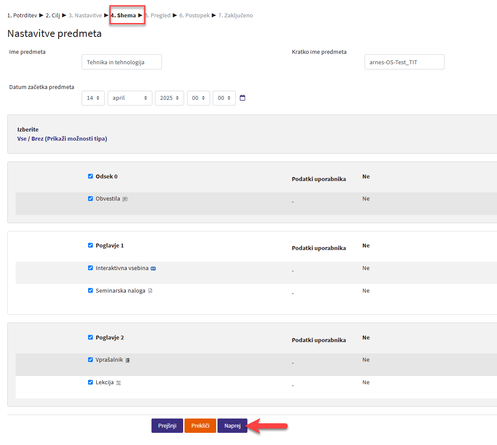Open the hour dropdown in start date
The height and width of the screenshot is (445, 497).
coord(198,98)
